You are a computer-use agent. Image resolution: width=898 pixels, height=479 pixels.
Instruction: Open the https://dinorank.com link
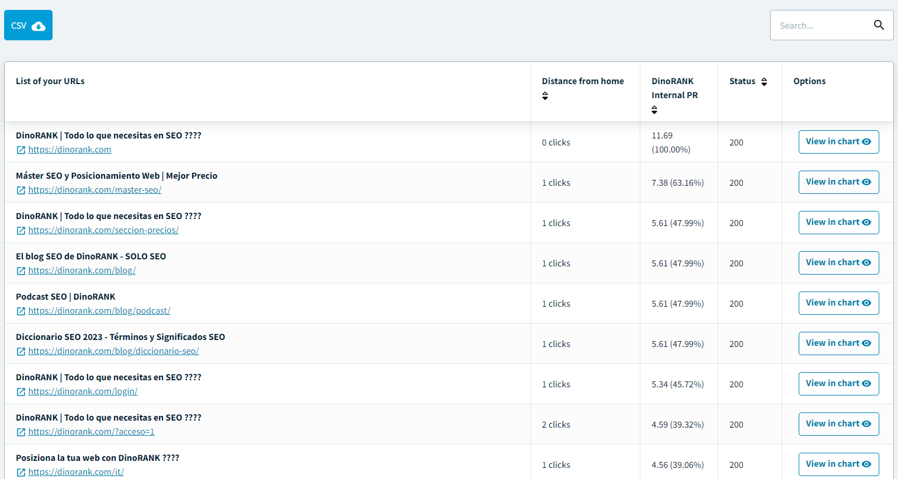tap(70, 150)
